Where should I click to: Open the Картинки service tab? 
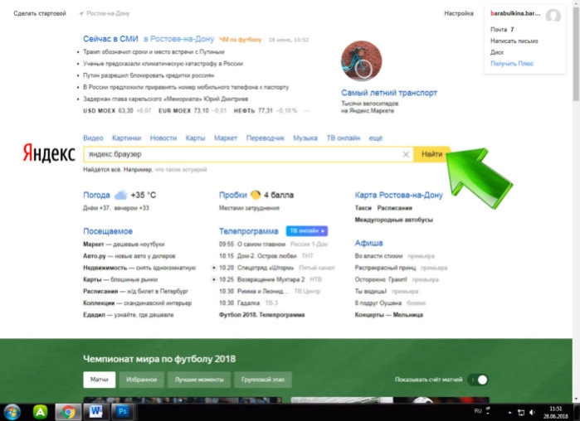pyautogui.click(x=126, y=138)
